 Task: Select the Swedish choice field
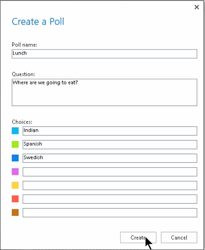[110, 158]
